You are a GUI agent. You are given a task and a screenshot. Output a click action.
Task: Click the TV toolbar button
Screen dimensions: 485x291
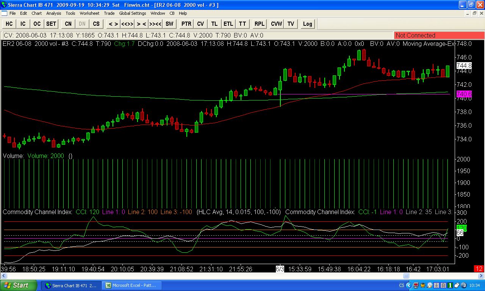click(x=291, y=24)
